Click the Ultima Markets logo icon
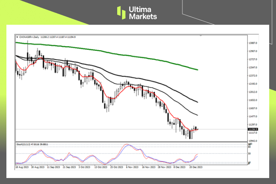Screen dimensions: 276x184 (x=122, y=12)
